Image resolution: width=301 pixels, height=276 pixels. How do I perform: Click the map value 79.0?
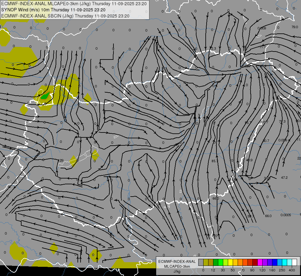[295, 27]
